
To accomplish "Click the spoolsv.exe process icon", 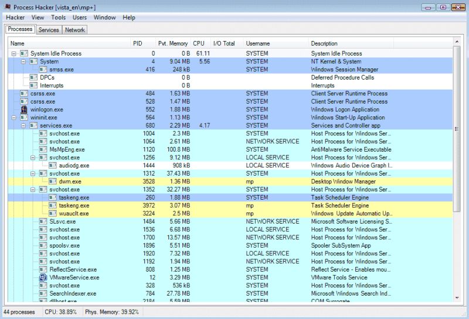I will 43,245.
